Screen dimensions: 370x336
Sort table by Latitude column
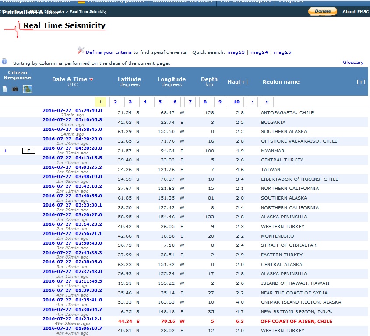(129, 80)
